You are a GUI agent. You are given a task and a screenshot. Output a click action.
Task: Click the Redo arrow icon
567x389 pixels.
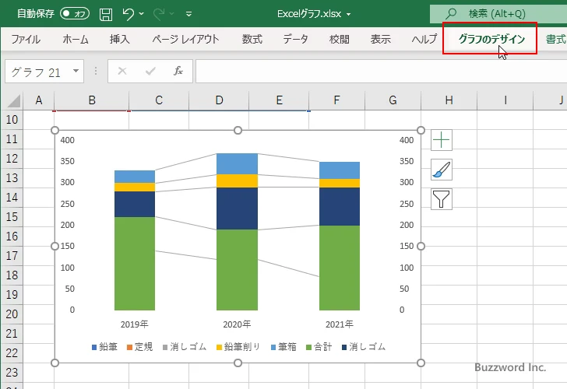(158, 14)
